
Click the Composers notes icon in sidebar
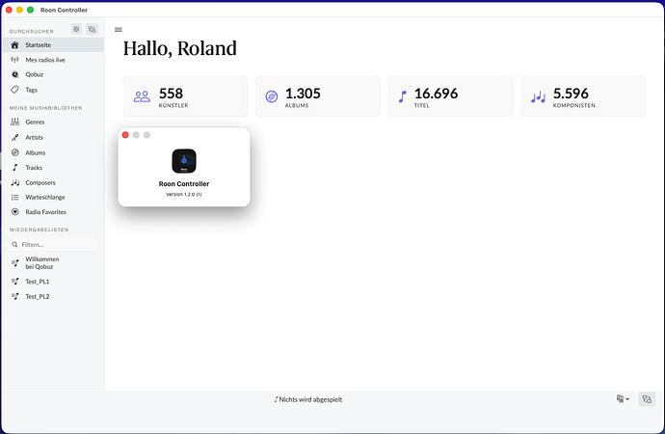click(15, 182)
